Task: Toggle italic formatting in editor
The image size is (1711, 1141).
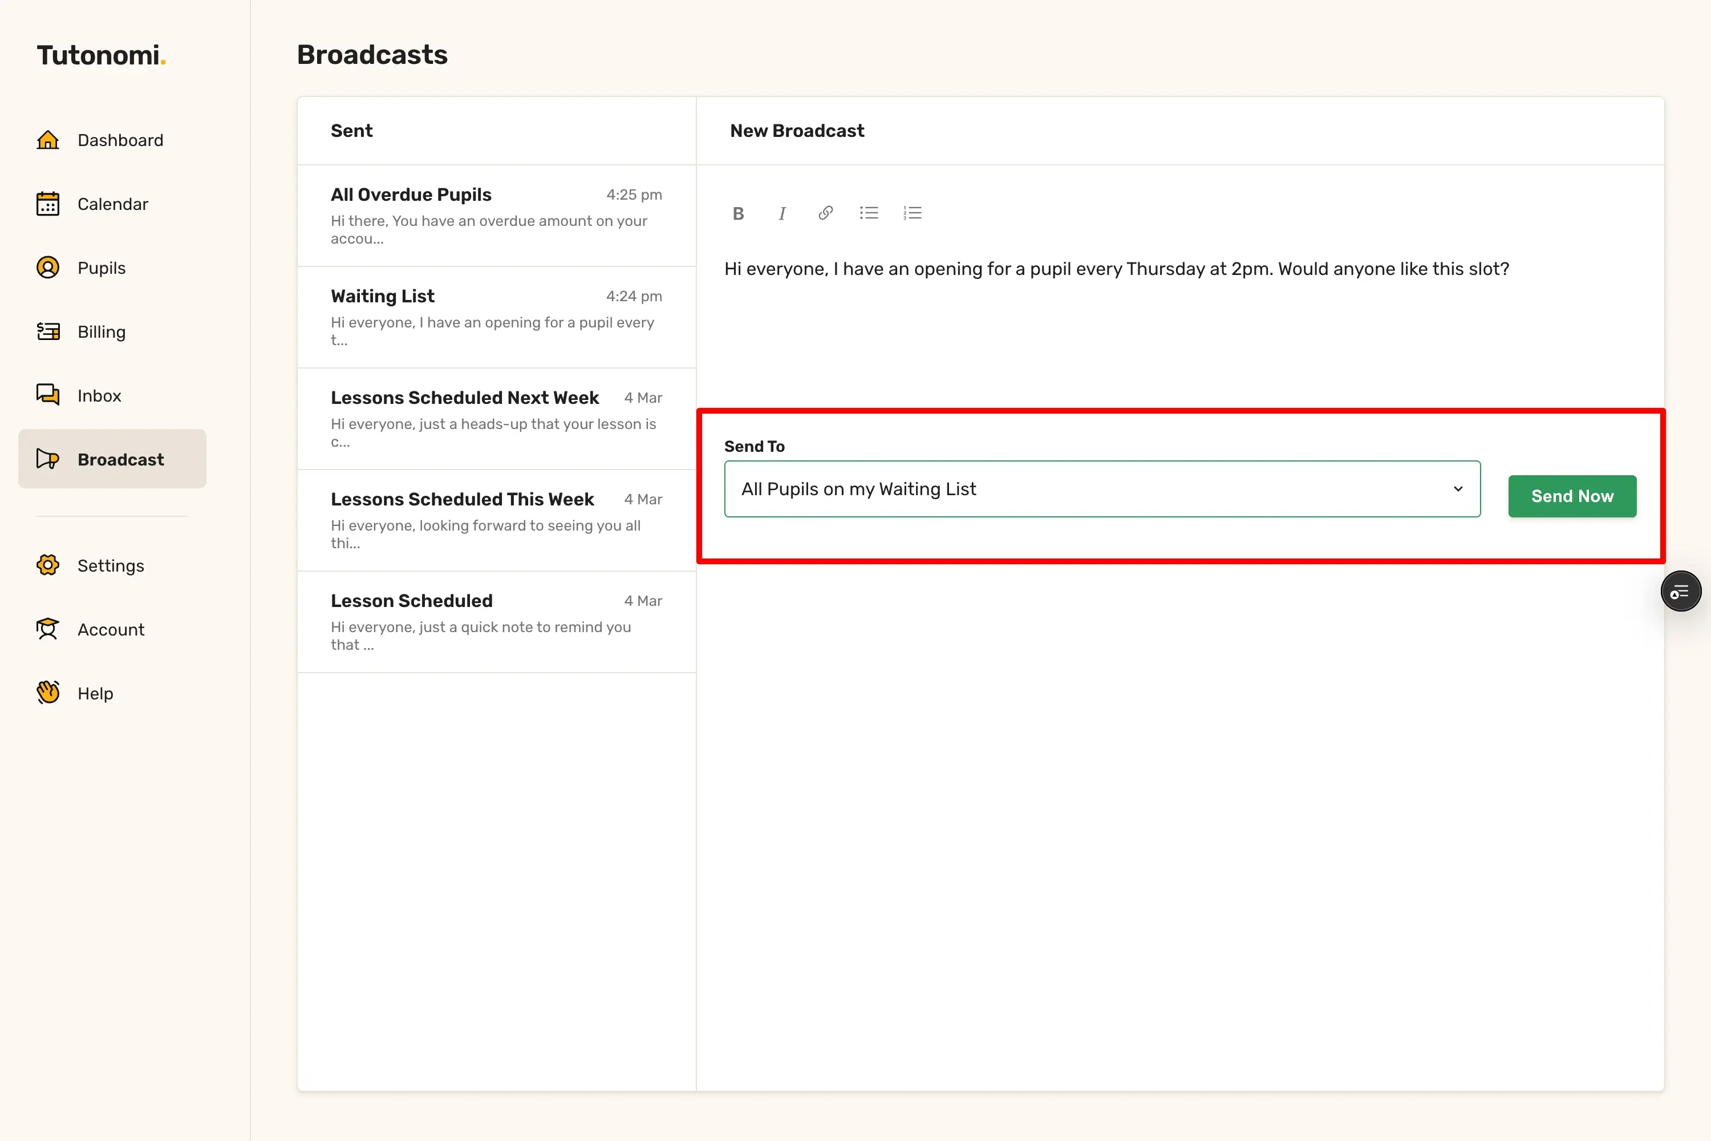Action: tap(781, 213)
